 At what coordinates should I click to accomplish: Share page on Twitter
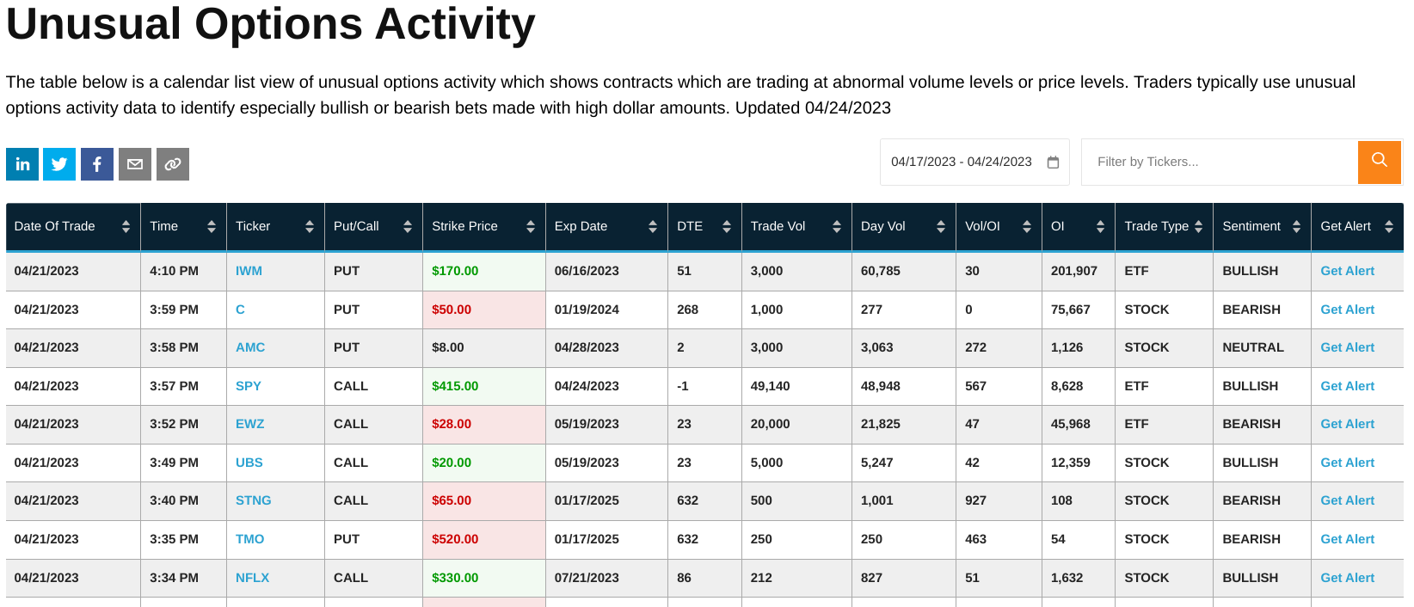point(59,164)
